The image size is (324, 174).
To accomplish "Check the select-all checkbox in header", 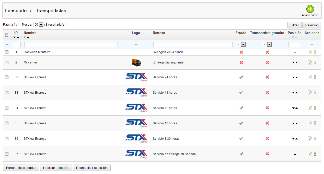I will click(7, 35).
